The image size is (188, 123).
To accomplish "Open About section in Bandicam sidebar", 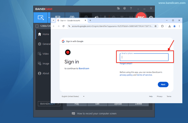I will [x=44, y=73].
